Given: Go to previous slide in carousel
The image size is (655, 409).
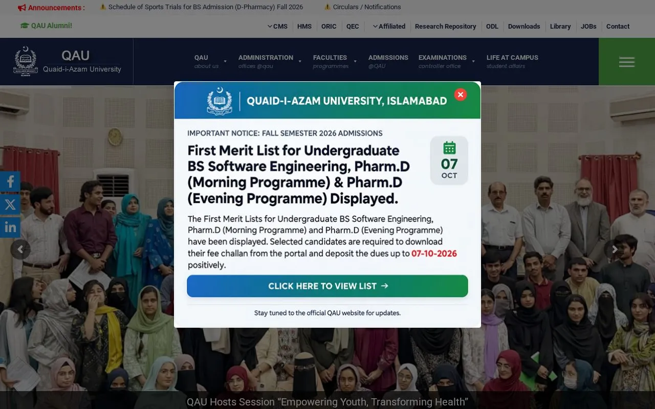Looking at the screenshot, I should click(20, 249).
